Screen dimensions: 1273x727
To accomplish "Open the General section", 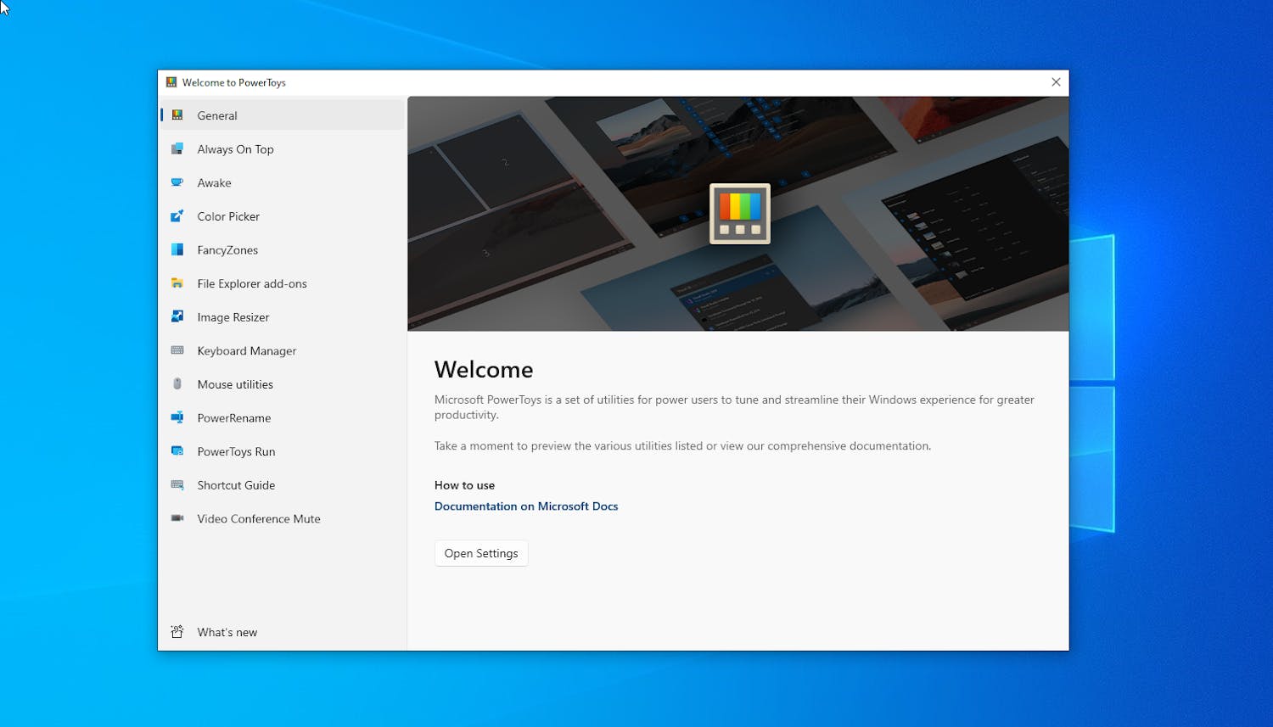I will coord(217,115).
